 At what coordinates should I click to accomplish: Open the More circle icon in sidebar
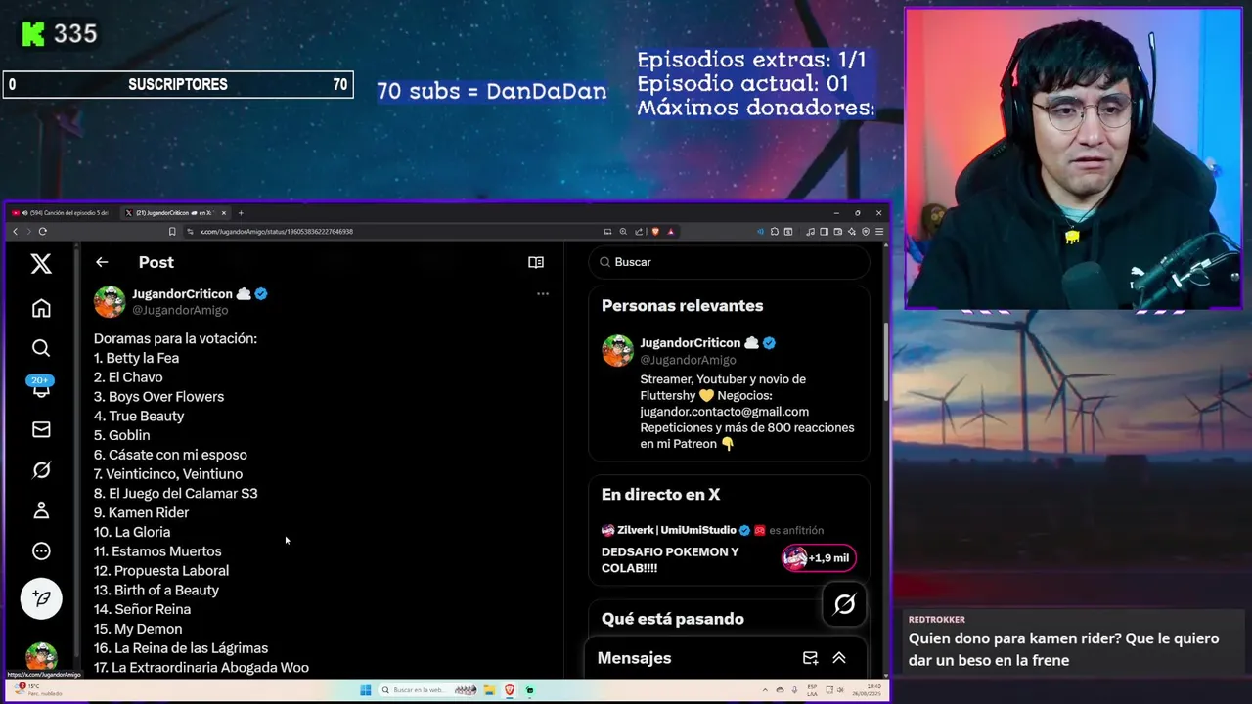[41, 551]
